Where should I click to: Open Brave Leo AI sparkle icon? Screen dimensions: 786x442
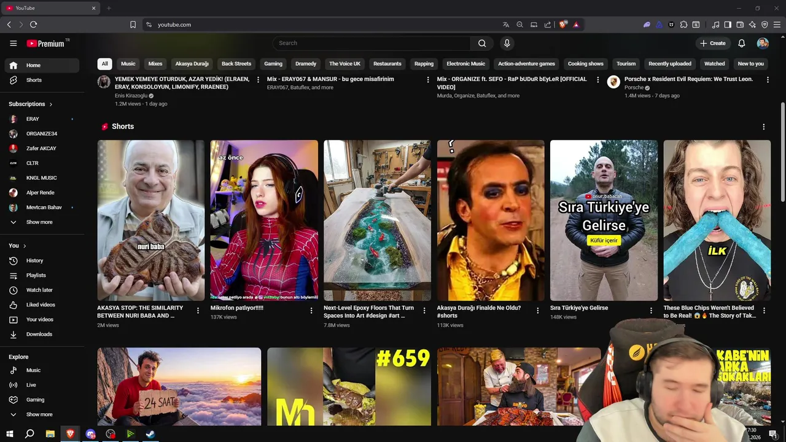click(752, 25)
